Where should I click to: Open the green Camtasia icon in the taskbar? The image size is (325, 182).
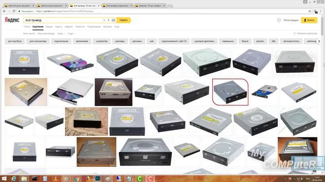click(140, 178)
